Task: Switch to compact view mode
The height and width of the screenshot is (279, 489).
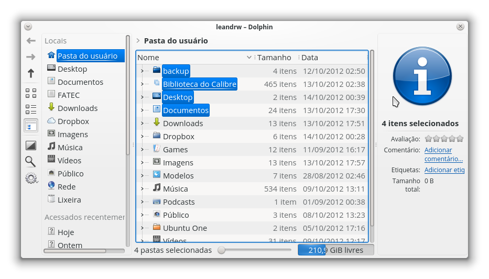Action: 31,109
